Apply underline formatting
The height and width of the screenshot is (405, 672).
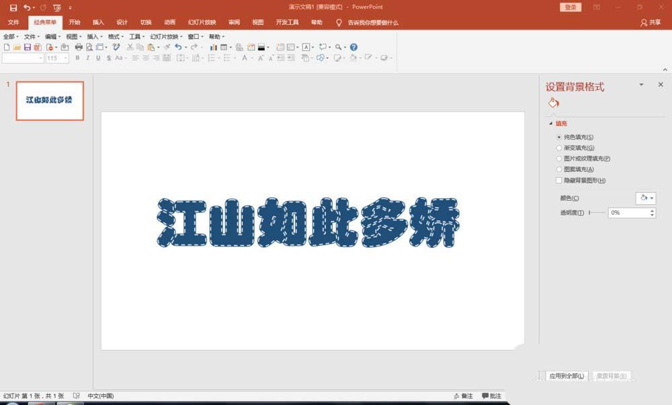pyautogui.click(x=97, y=58)
